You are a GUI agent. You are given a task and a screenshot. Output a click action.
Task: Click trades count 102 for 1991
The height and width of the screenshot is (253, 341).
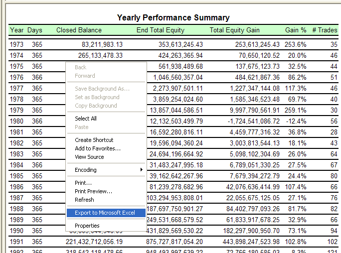(333, 242)
